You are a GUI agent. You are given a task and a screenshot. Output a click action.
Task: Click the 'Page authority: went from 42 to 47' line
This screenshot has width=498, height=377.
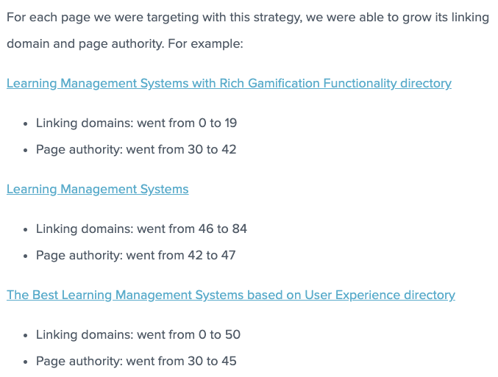(x=136, y=255)
